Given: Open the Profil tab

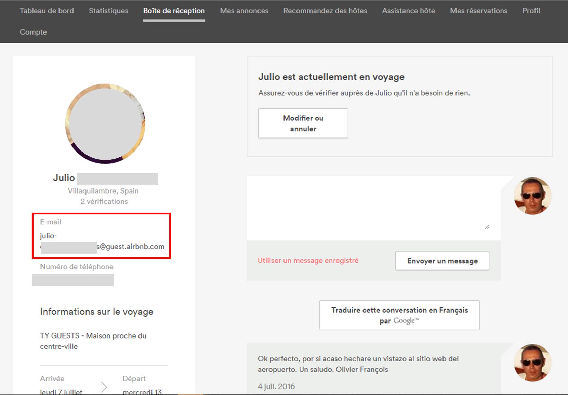Looking at the screenshot, I should (531, 11).
